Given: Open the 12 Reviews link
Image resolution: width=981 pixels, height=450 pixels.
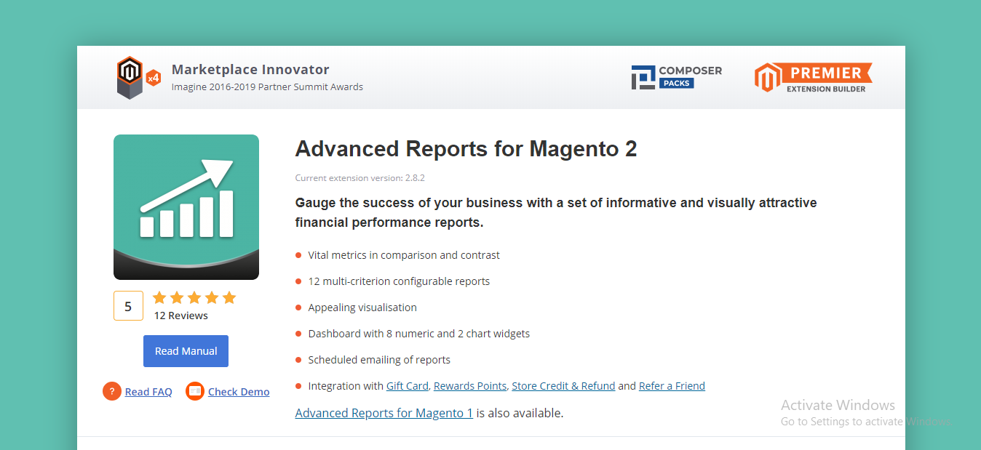Looking at the screenshot, I should (x=180, y=316).
